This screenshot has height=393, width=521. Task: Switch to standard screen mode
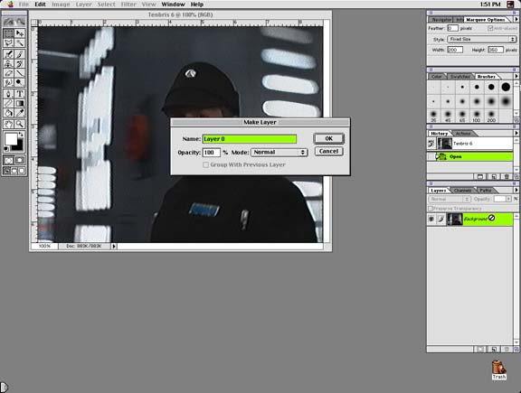(6, 171)
